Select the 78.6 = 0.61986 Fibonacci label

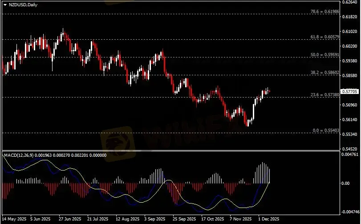tap(324, 11)
